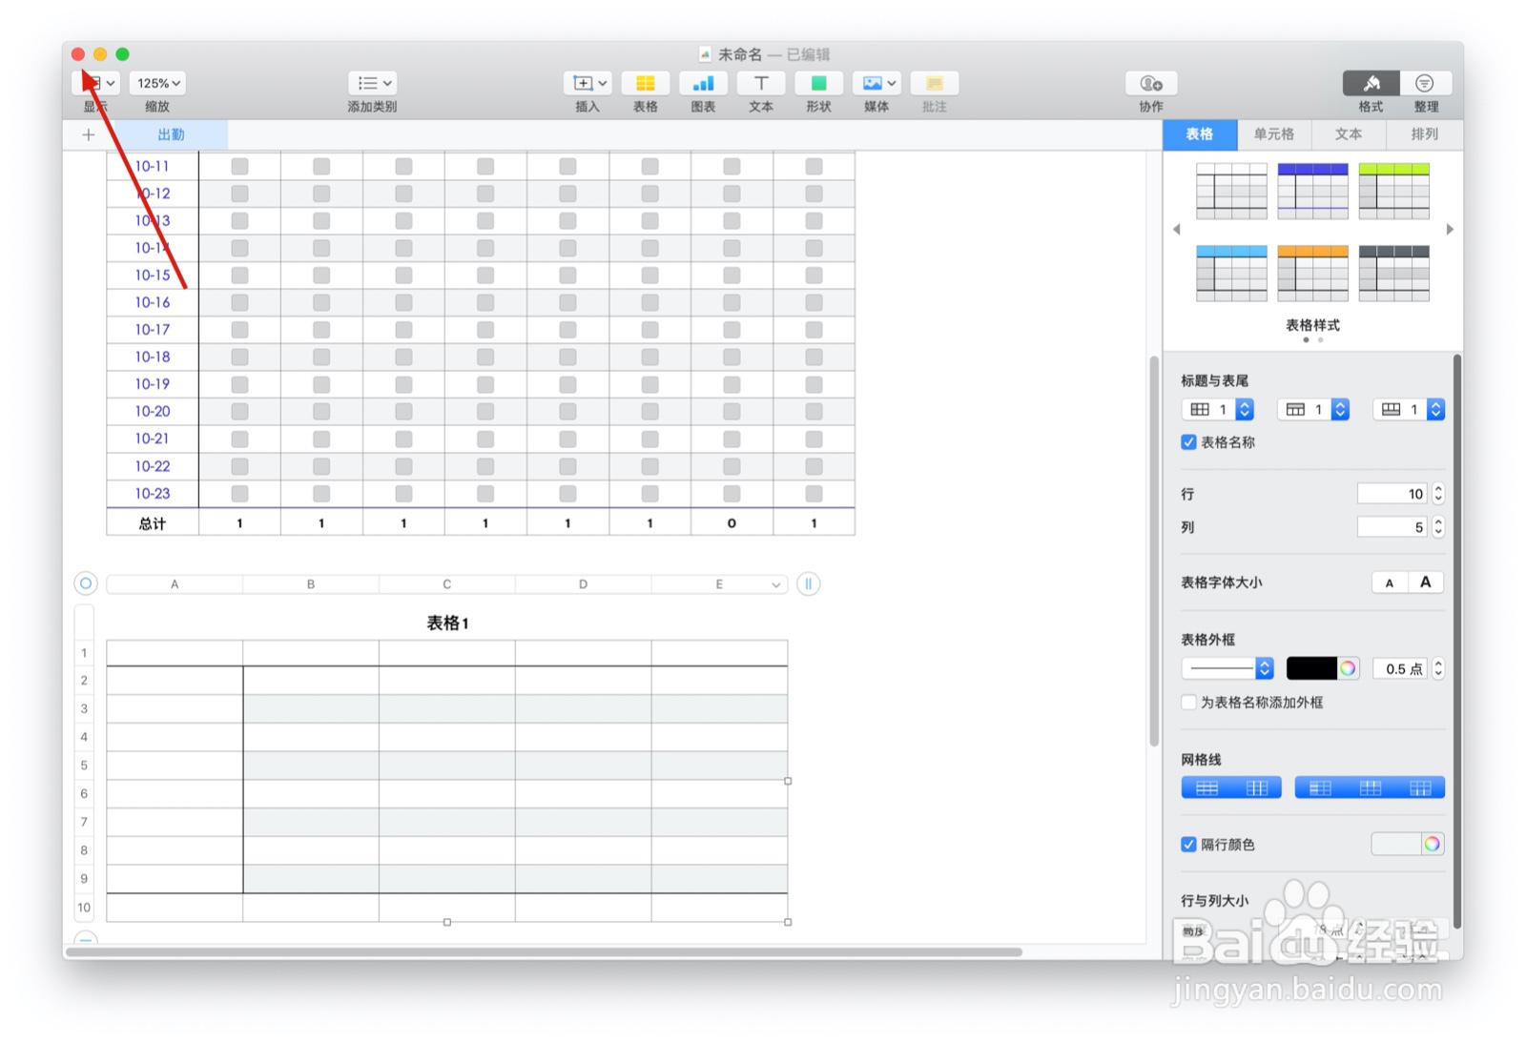Click the black table outline color swatch
Screen dimensions: 1526x1042
coord(1311,668)
